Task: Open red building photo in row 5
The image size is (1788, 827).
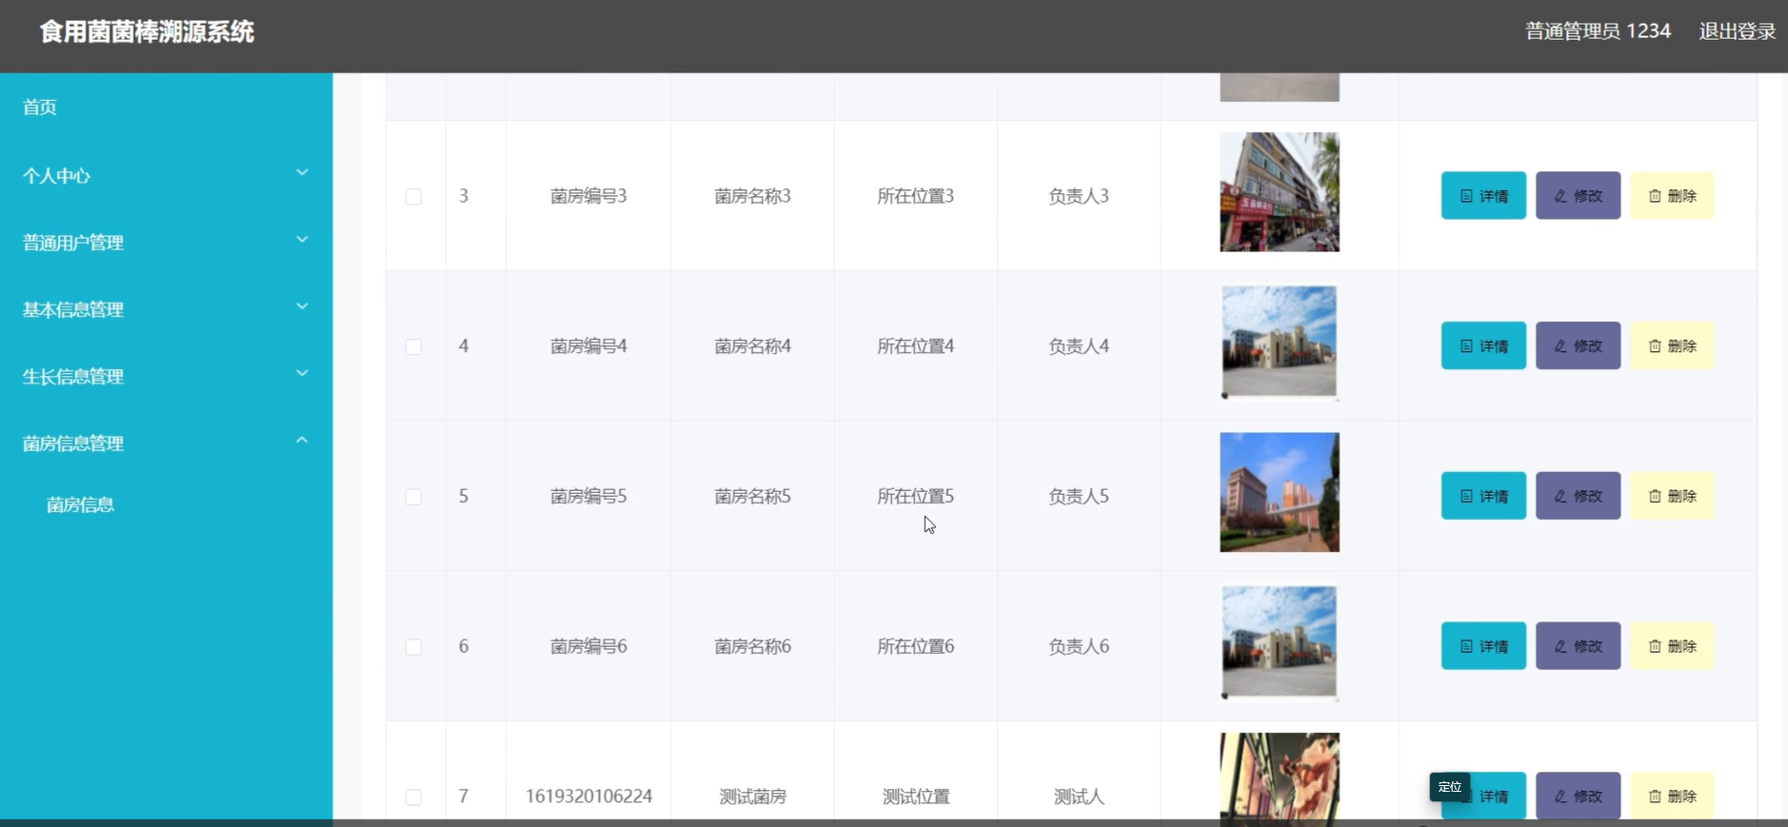Action: pyautogui.click(x=1280, y=492)
